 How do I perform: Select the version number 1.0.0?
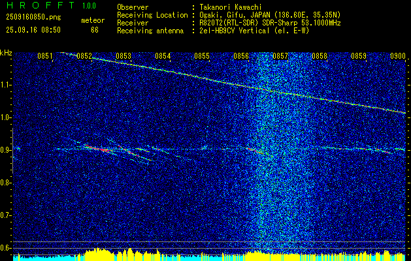tap(89, 6)
